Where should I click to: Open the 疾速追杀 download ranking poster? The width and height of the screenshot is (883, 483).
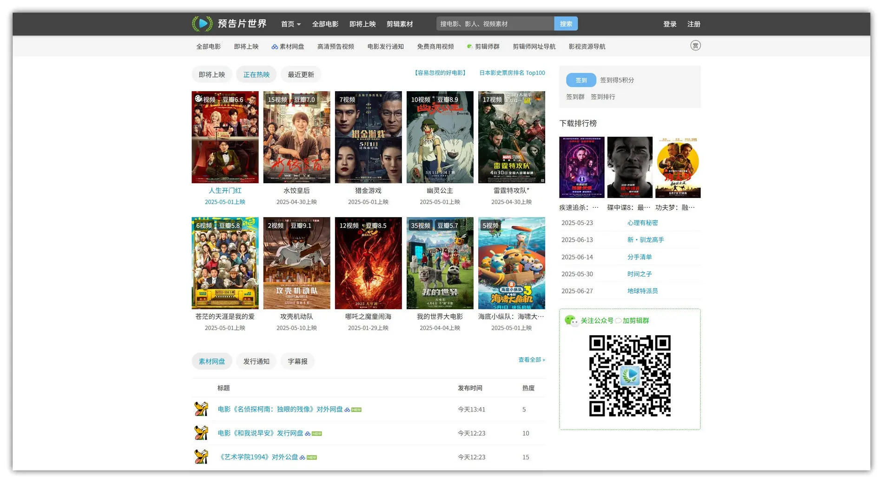point(582,167)
